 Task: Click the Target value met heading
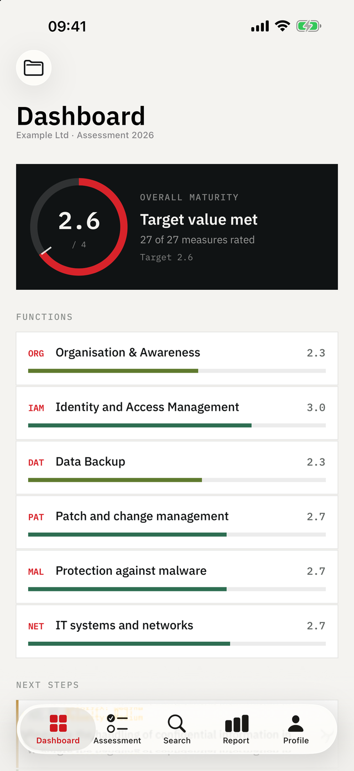pos(199,219)
